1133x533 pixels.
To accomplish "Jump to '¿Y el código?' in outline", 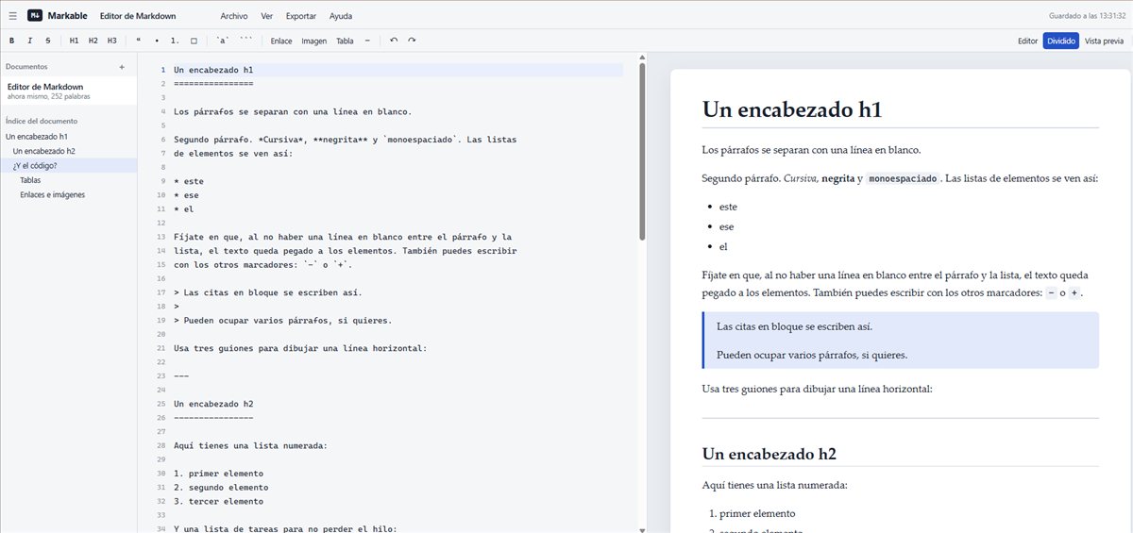I will (x=68, y=165).
